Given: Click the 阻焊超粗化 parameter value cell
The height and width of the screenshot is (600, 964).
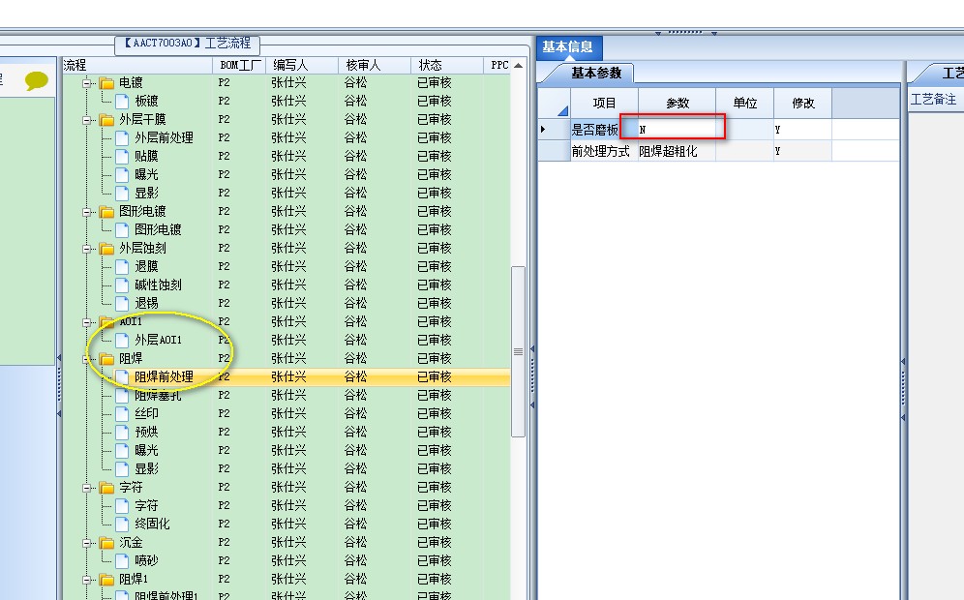Looking at the screenshot, I should 677,151.
